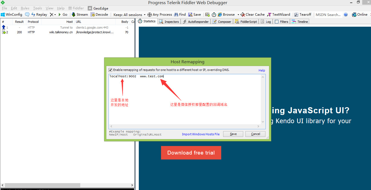Open the Keep: All sessions dropdown

point(129,15)
